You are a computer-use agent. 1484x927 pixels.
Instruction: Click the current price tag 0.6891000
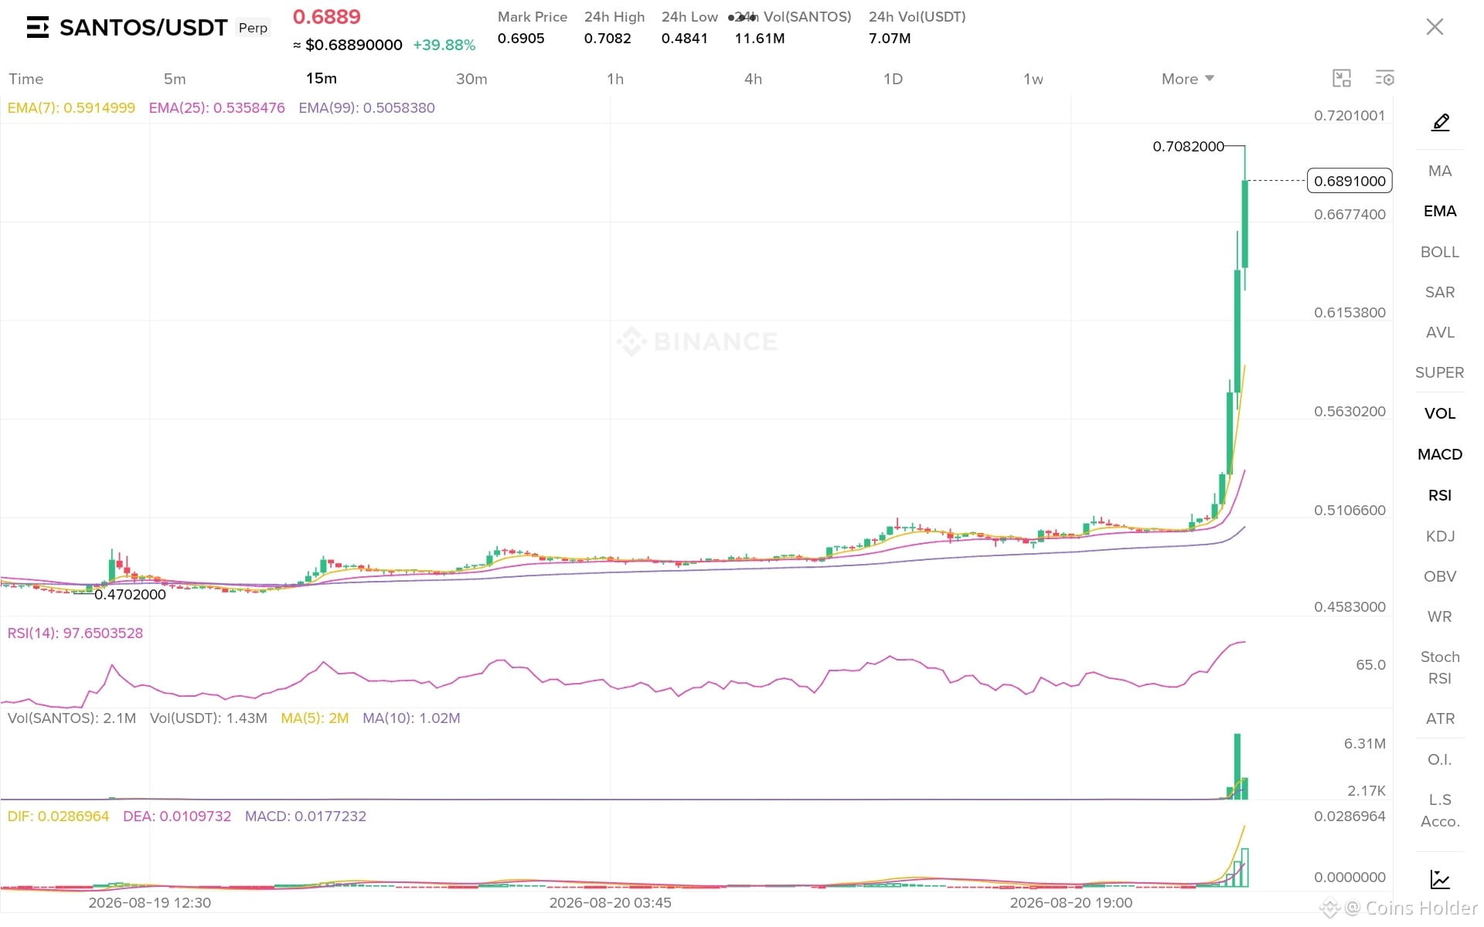pos(1350,181)
